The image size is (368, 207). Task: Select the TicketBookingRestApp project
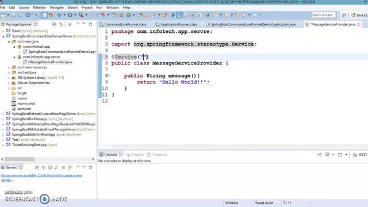click(x=34, y=145)
